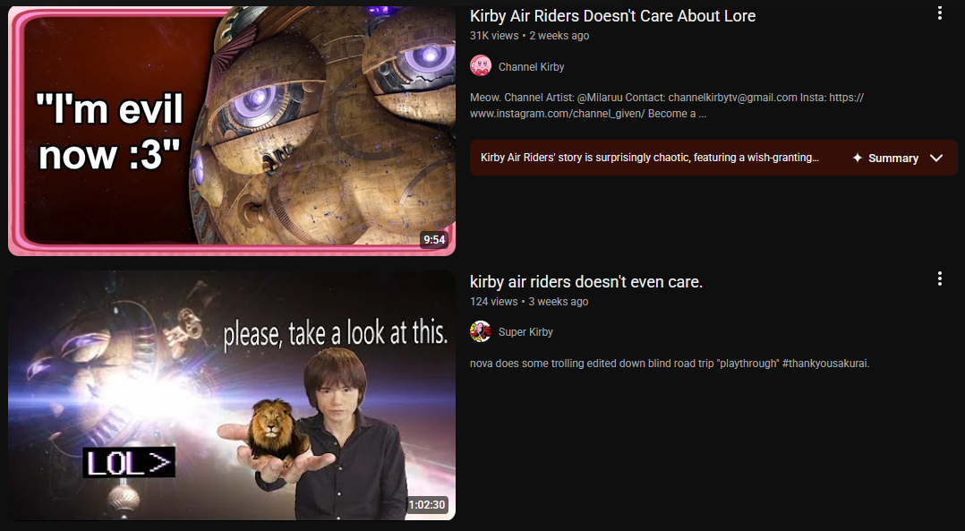Click the 1:02:30 duration badge

coord(427,504)
